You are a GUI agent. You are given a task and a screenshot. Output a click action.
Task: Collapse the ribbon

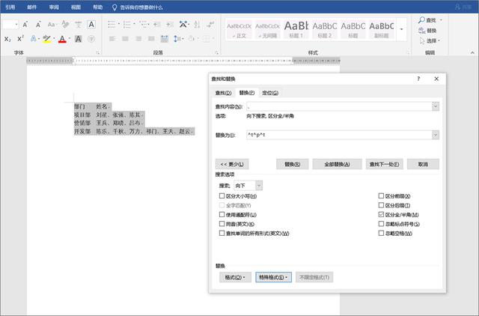[x=472, y=52]
